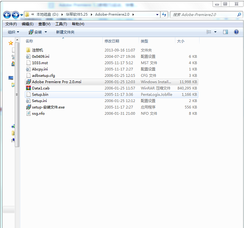Click the file name ssg.nfo

[38, 113]
